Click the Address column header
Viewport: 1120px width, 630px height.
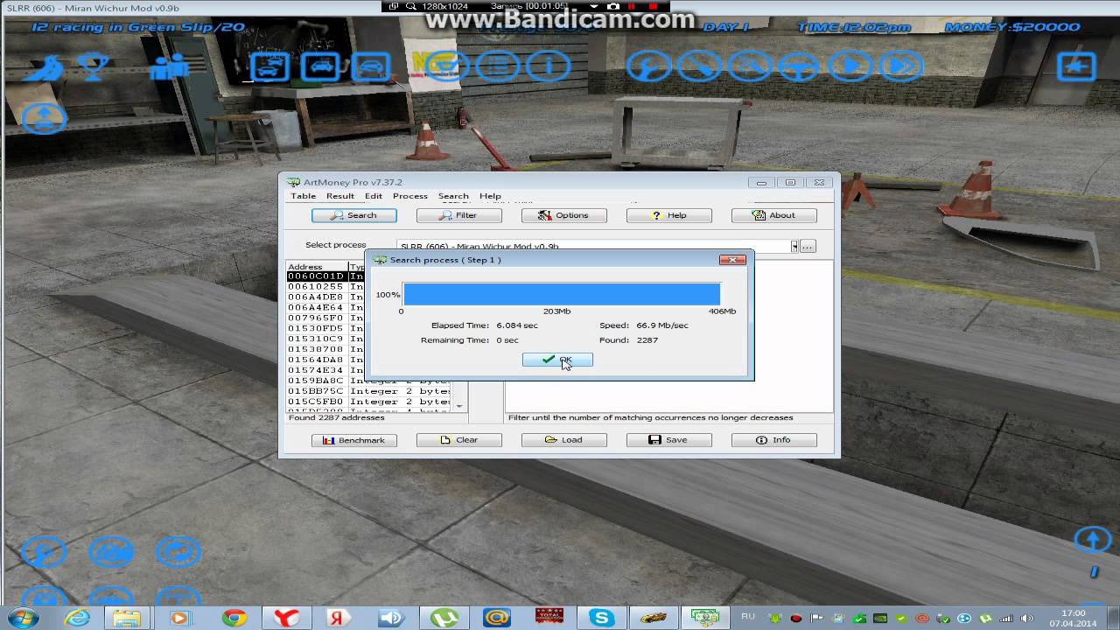(317, 266)
